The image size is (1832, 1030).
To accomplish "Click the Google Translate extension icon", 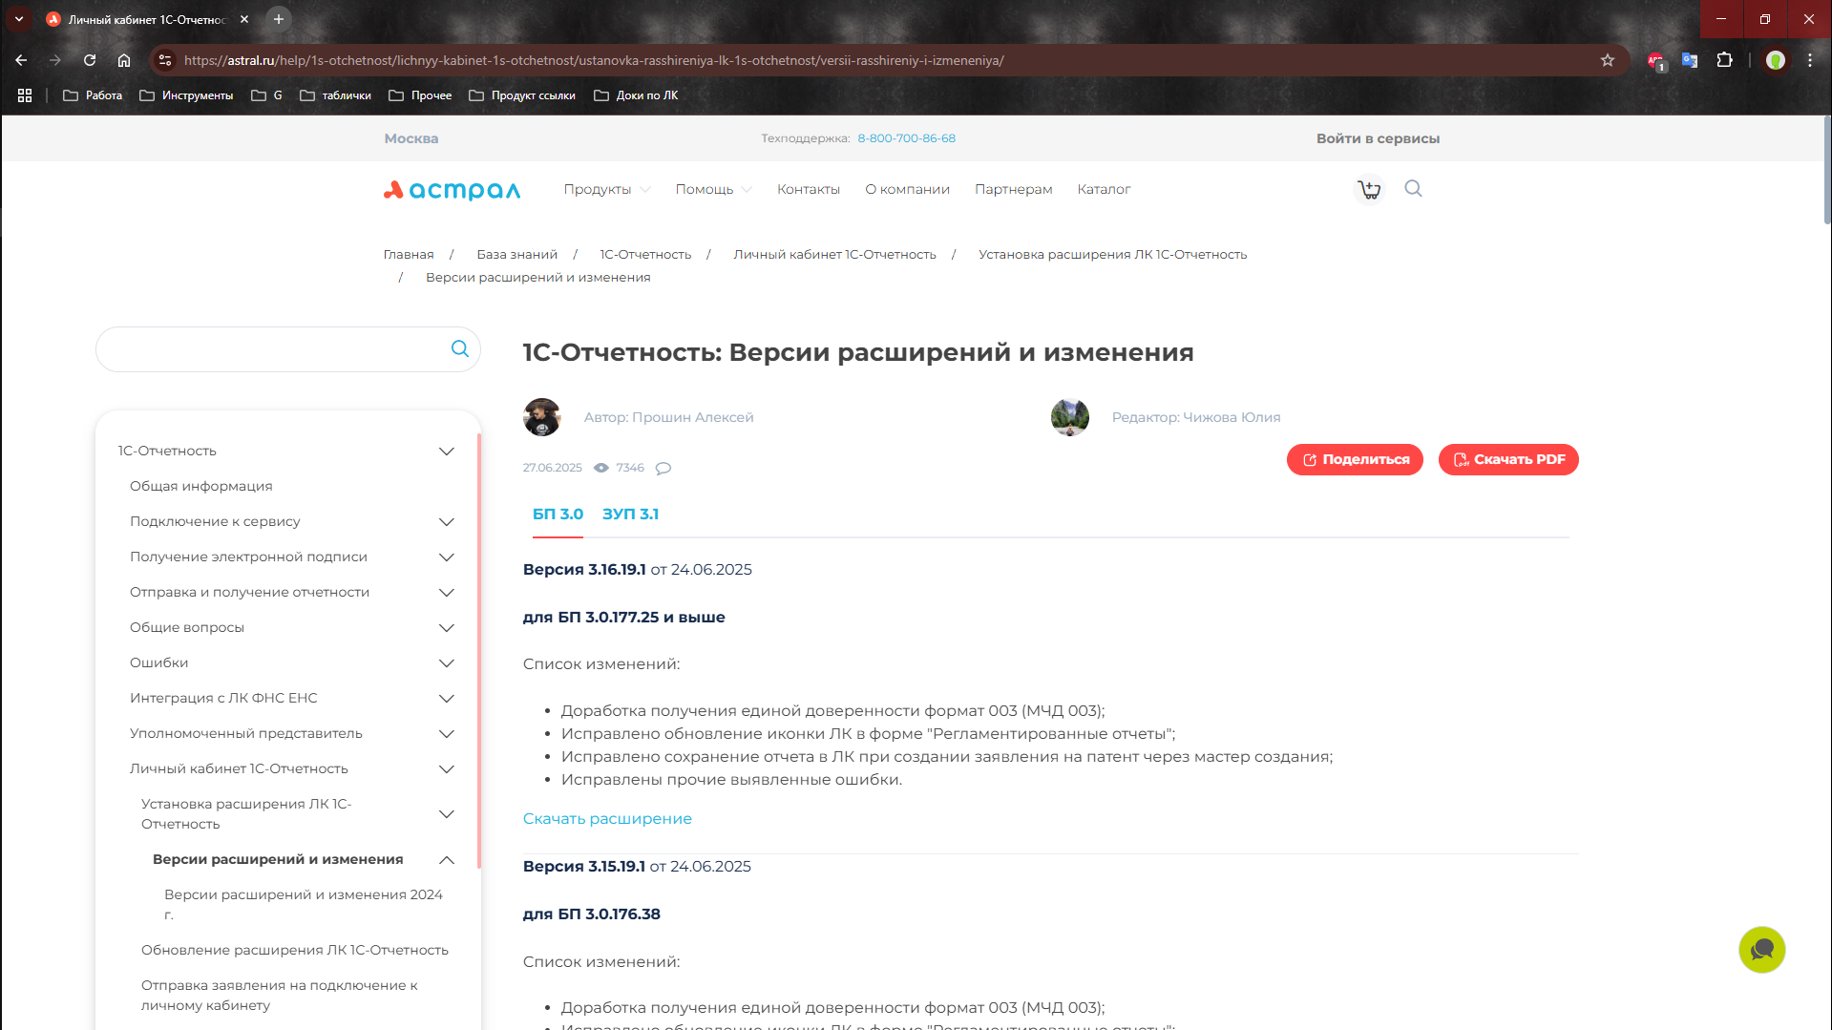I will (x=1690, y=60).
